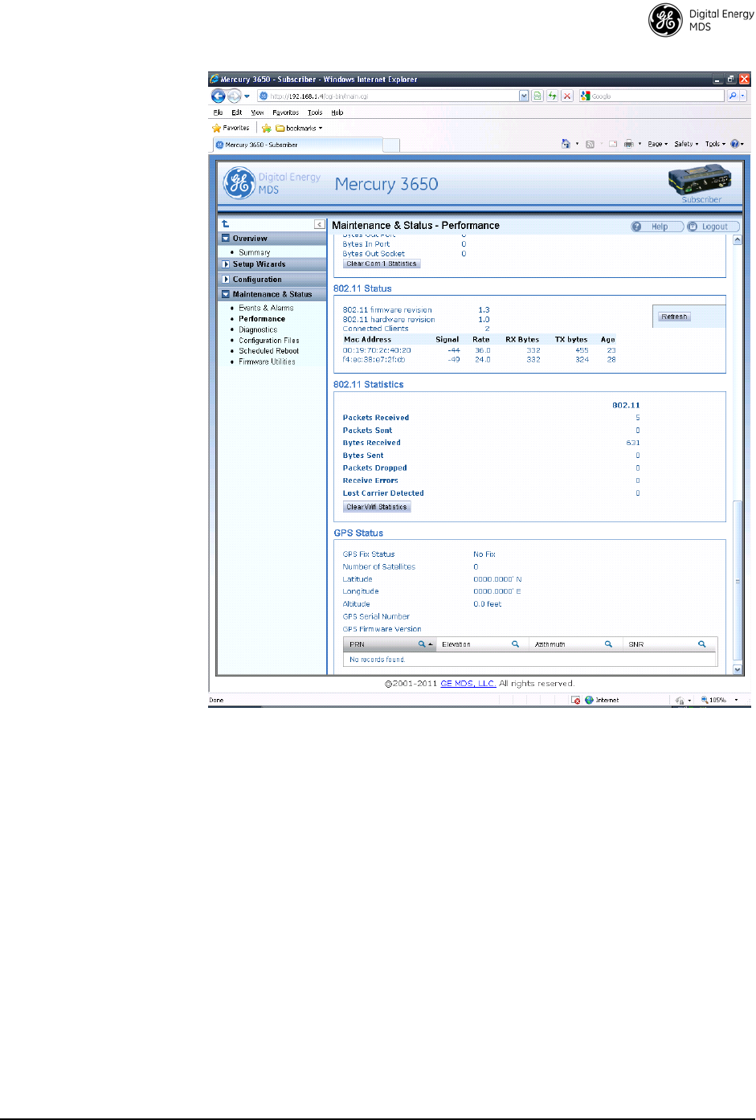Click the blue help question icon in command bar
The width and height of the screenshot is (756, 1120).
tap(735, 144)
